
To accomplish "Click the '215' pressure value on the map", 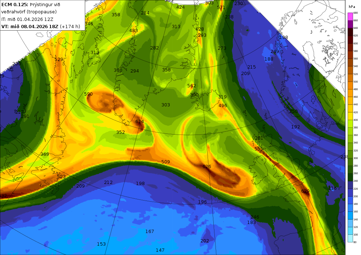I will point(252,67).
